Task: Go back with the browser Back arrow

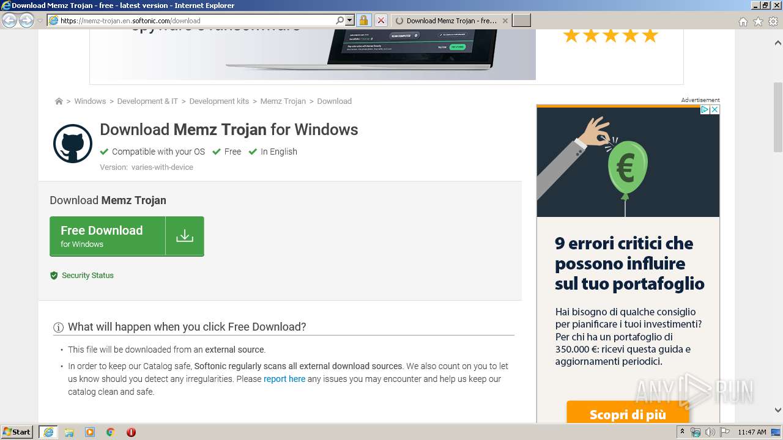Action: [x=9, y=21]
